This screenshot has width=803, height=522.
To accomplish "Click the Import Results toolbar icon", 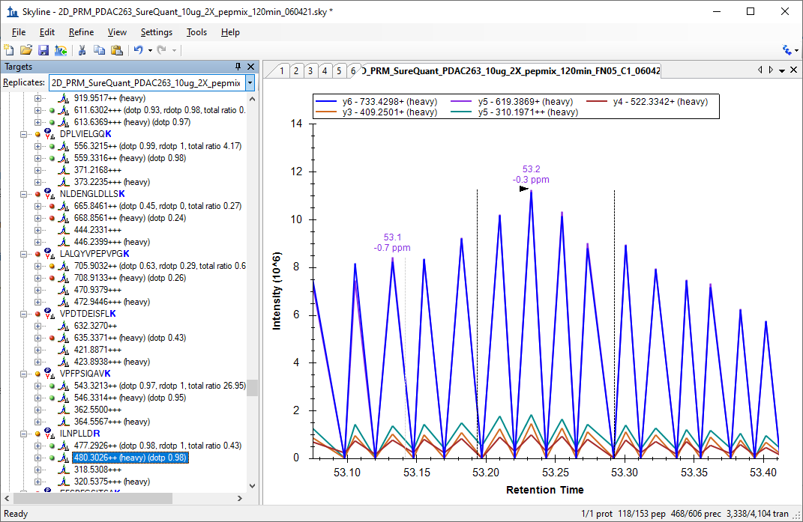I will click(x=61, y=50).
